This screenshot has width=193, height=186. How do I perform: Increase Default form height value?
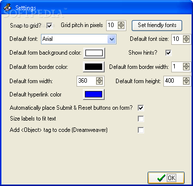(186, 79)
